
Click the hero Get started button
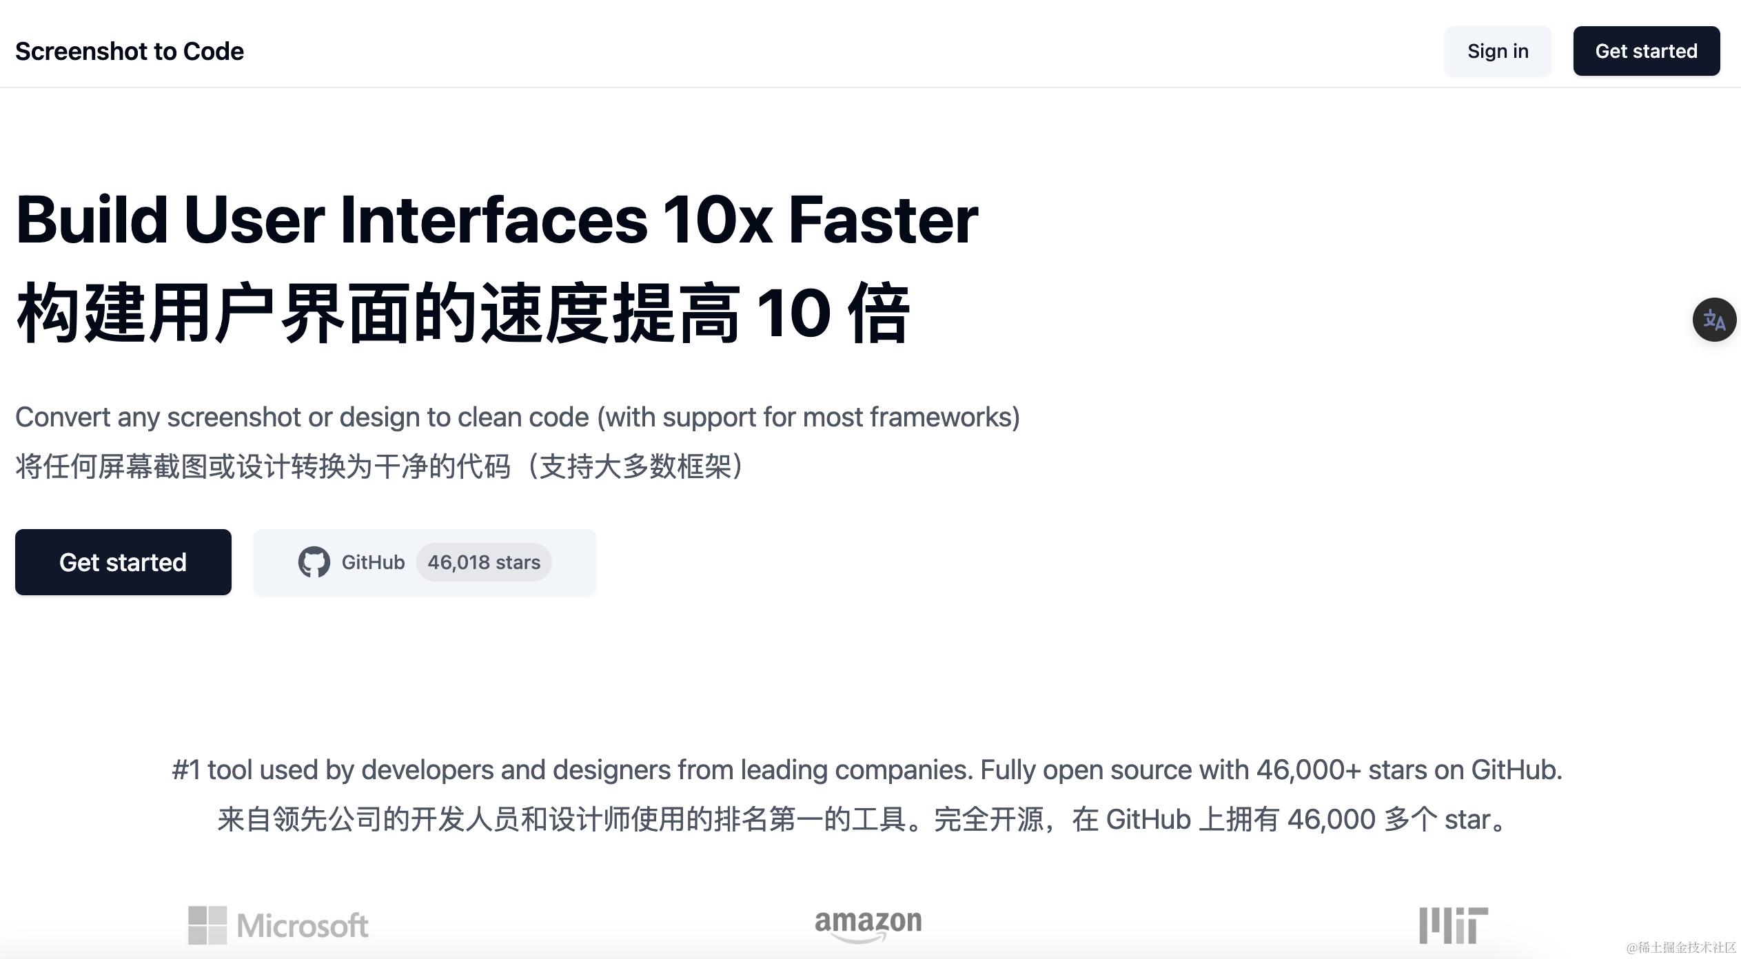coord(123,562)
